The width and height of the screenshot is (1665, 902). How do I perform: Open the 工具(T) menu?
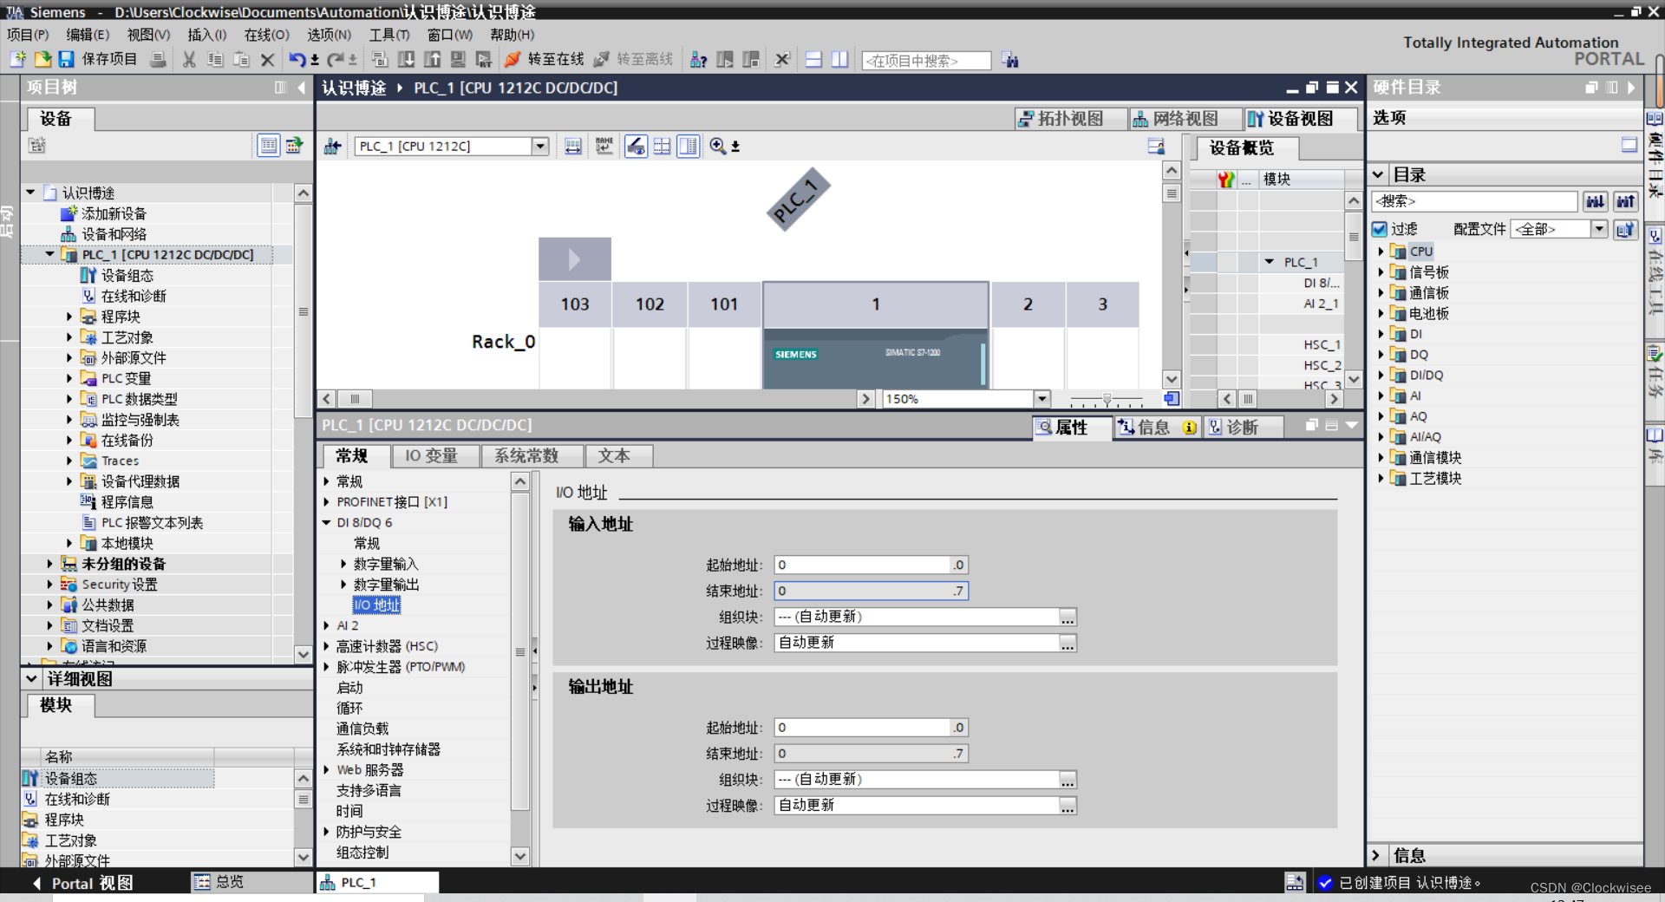tap(389, 35)
